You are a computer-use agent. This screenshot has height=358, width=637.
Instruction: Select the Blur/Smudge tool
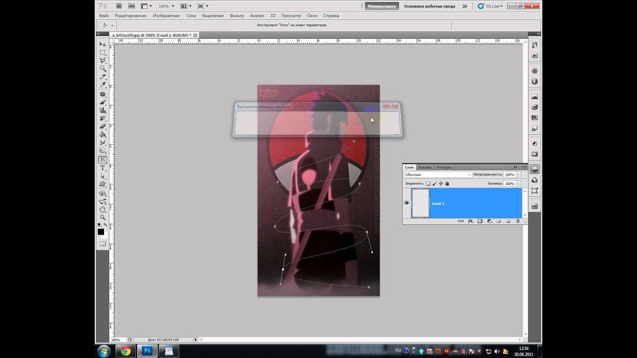point(103,143)
